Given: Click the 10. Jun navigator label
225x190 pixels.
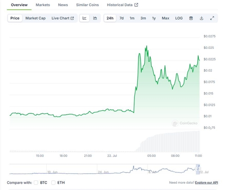Looking at the screenshot, I should click(x=52, y=172).
